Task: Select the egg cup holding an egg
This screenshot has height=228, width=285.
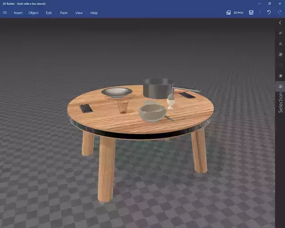Action: tap(171, 101)
